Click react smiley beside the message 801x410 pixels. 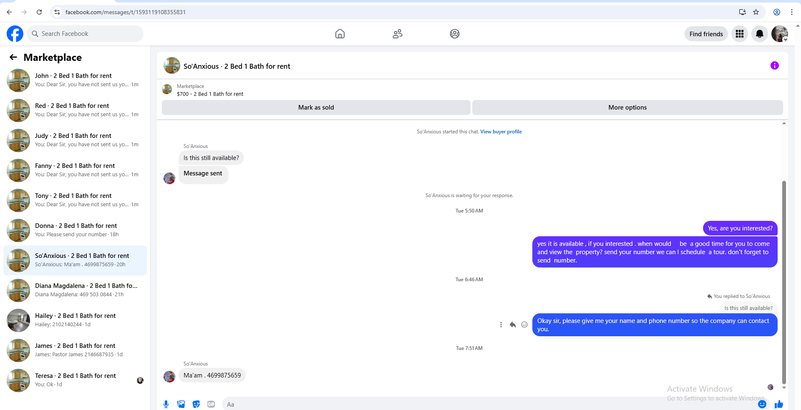coord(524,325)
